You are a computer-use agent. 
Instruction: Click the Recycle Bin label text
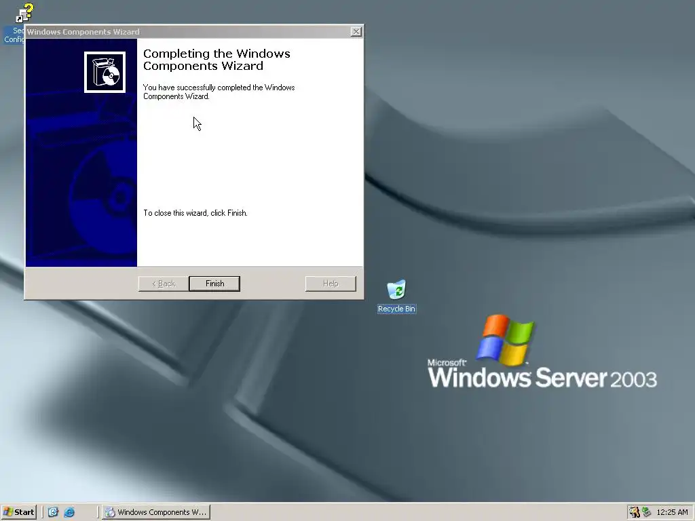(x=396, y=309)
